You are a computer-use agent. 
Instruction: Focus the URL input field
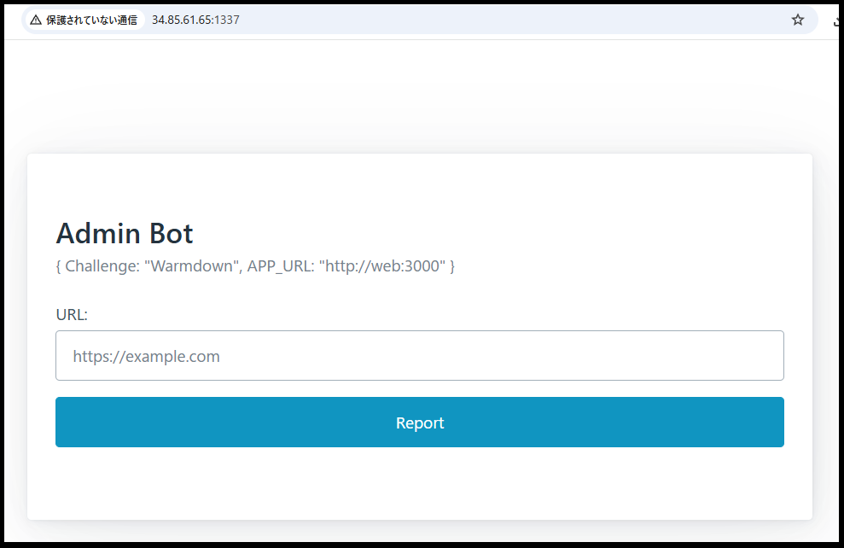[419, 356]
